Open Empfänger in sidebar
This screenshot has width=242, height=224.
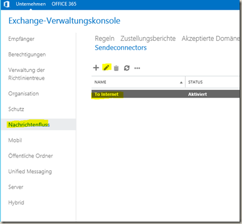click(x=21, y=39)
